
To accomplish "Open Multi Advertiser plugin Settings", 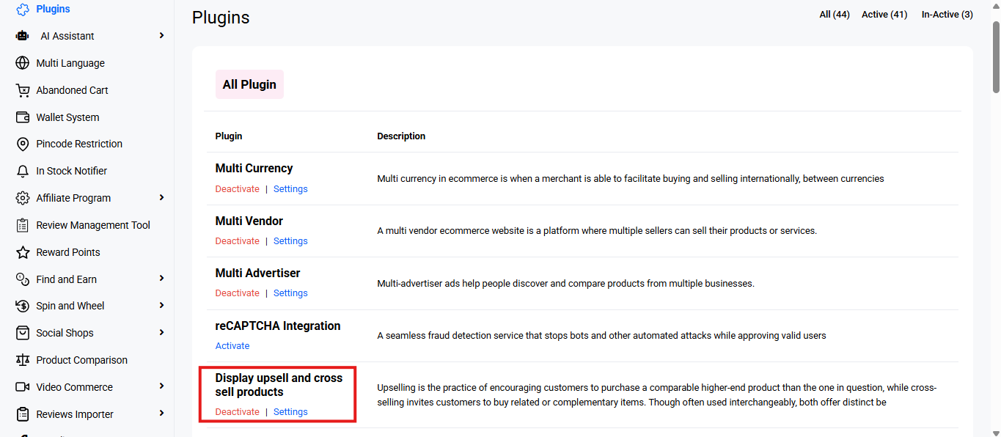I will (290, 293).
